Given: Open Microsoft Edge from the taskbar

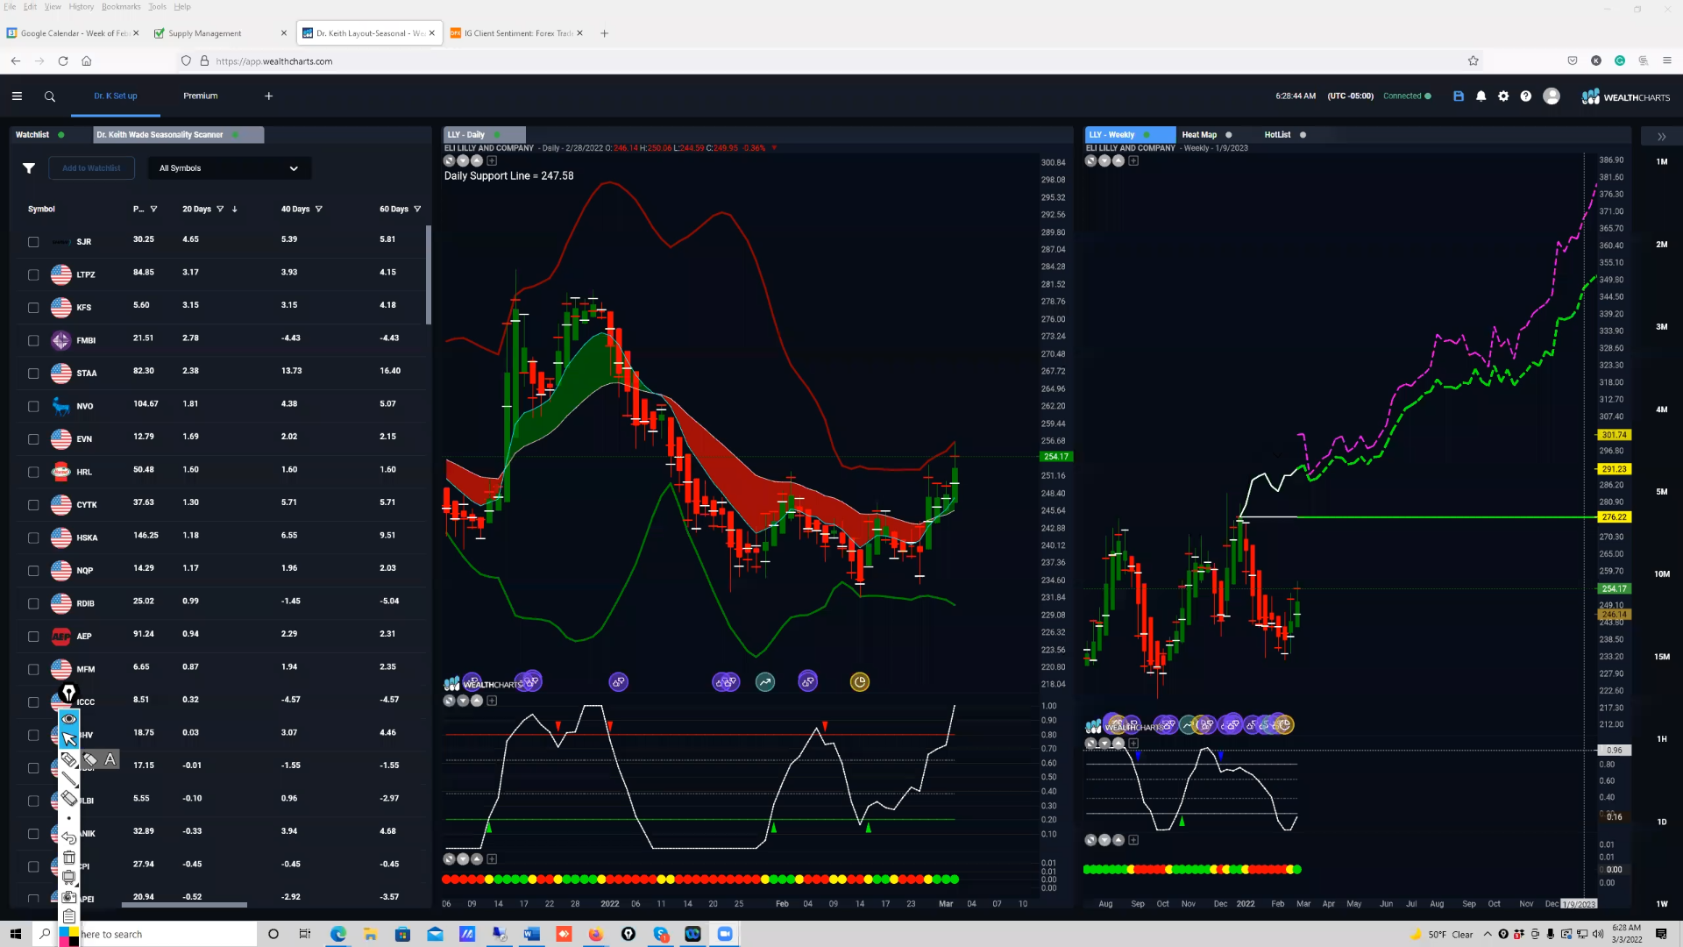Looking at the screenshot, I should pyautogui.click(x=338, y=934).
